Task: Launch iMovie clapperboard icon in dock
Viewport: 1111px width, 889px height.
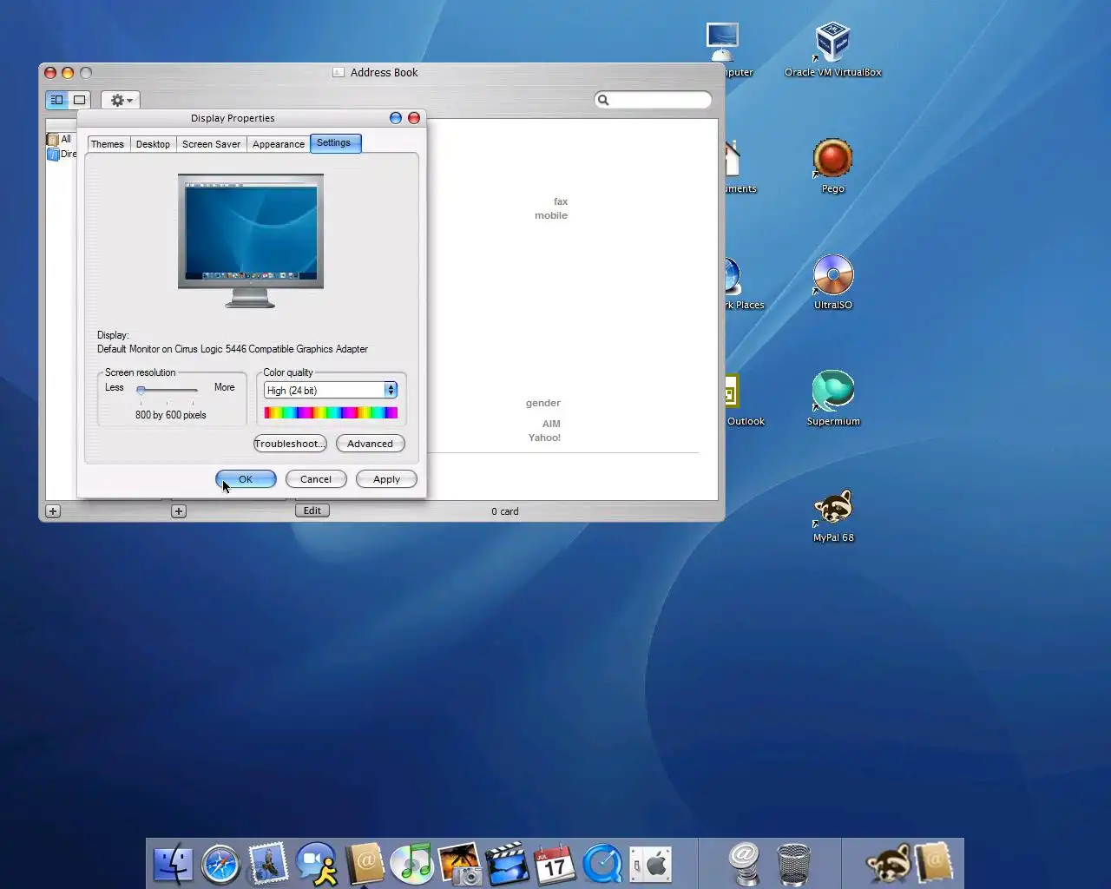Action: point(507,864)
